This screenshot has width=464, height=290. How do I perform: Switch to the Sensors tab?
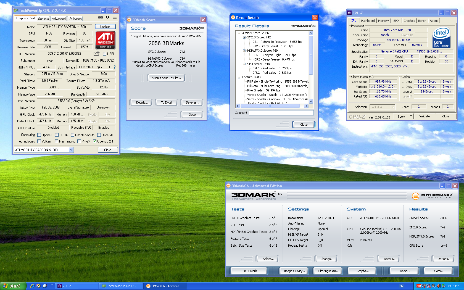43,19
